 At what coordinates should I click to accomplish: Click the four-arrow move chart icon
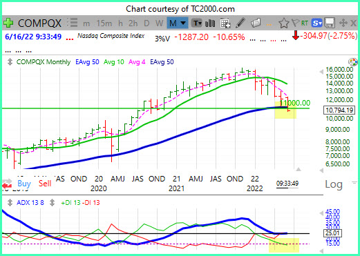(343, 23)
